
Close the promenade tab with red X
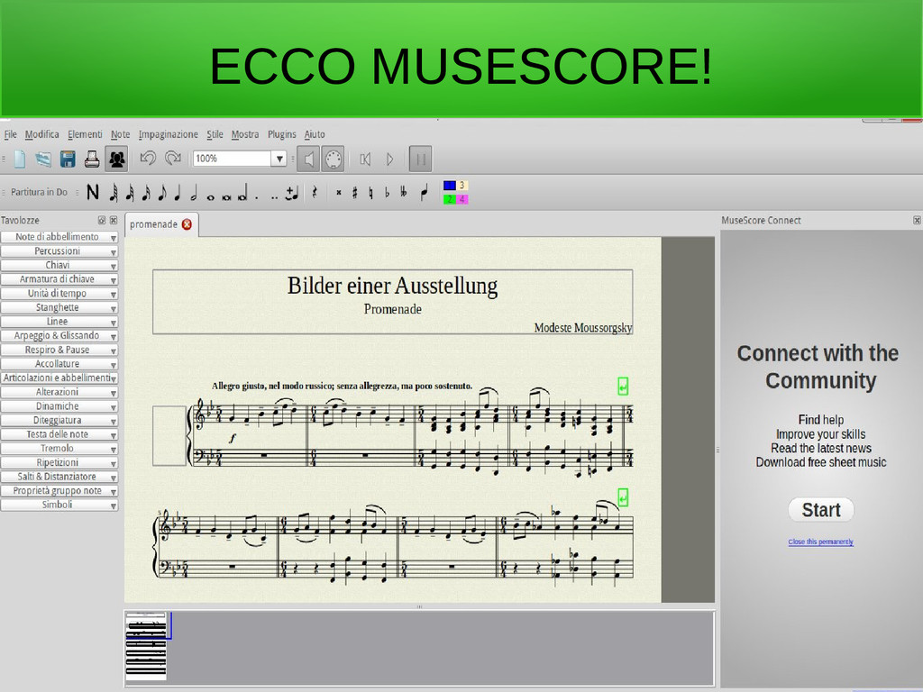(187, 224)
